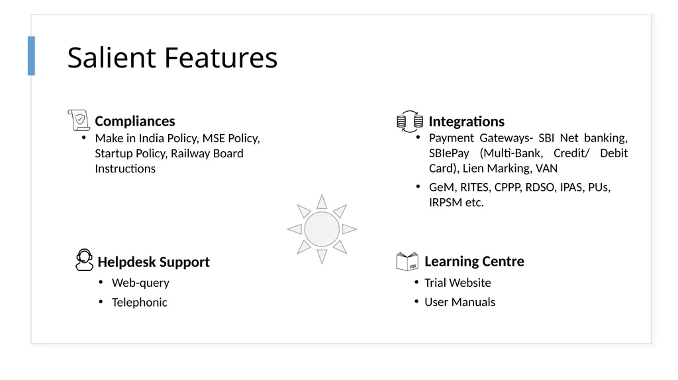Click the sun graphic in the center
The image size is (678, 380).
click(x=322, y=229)
